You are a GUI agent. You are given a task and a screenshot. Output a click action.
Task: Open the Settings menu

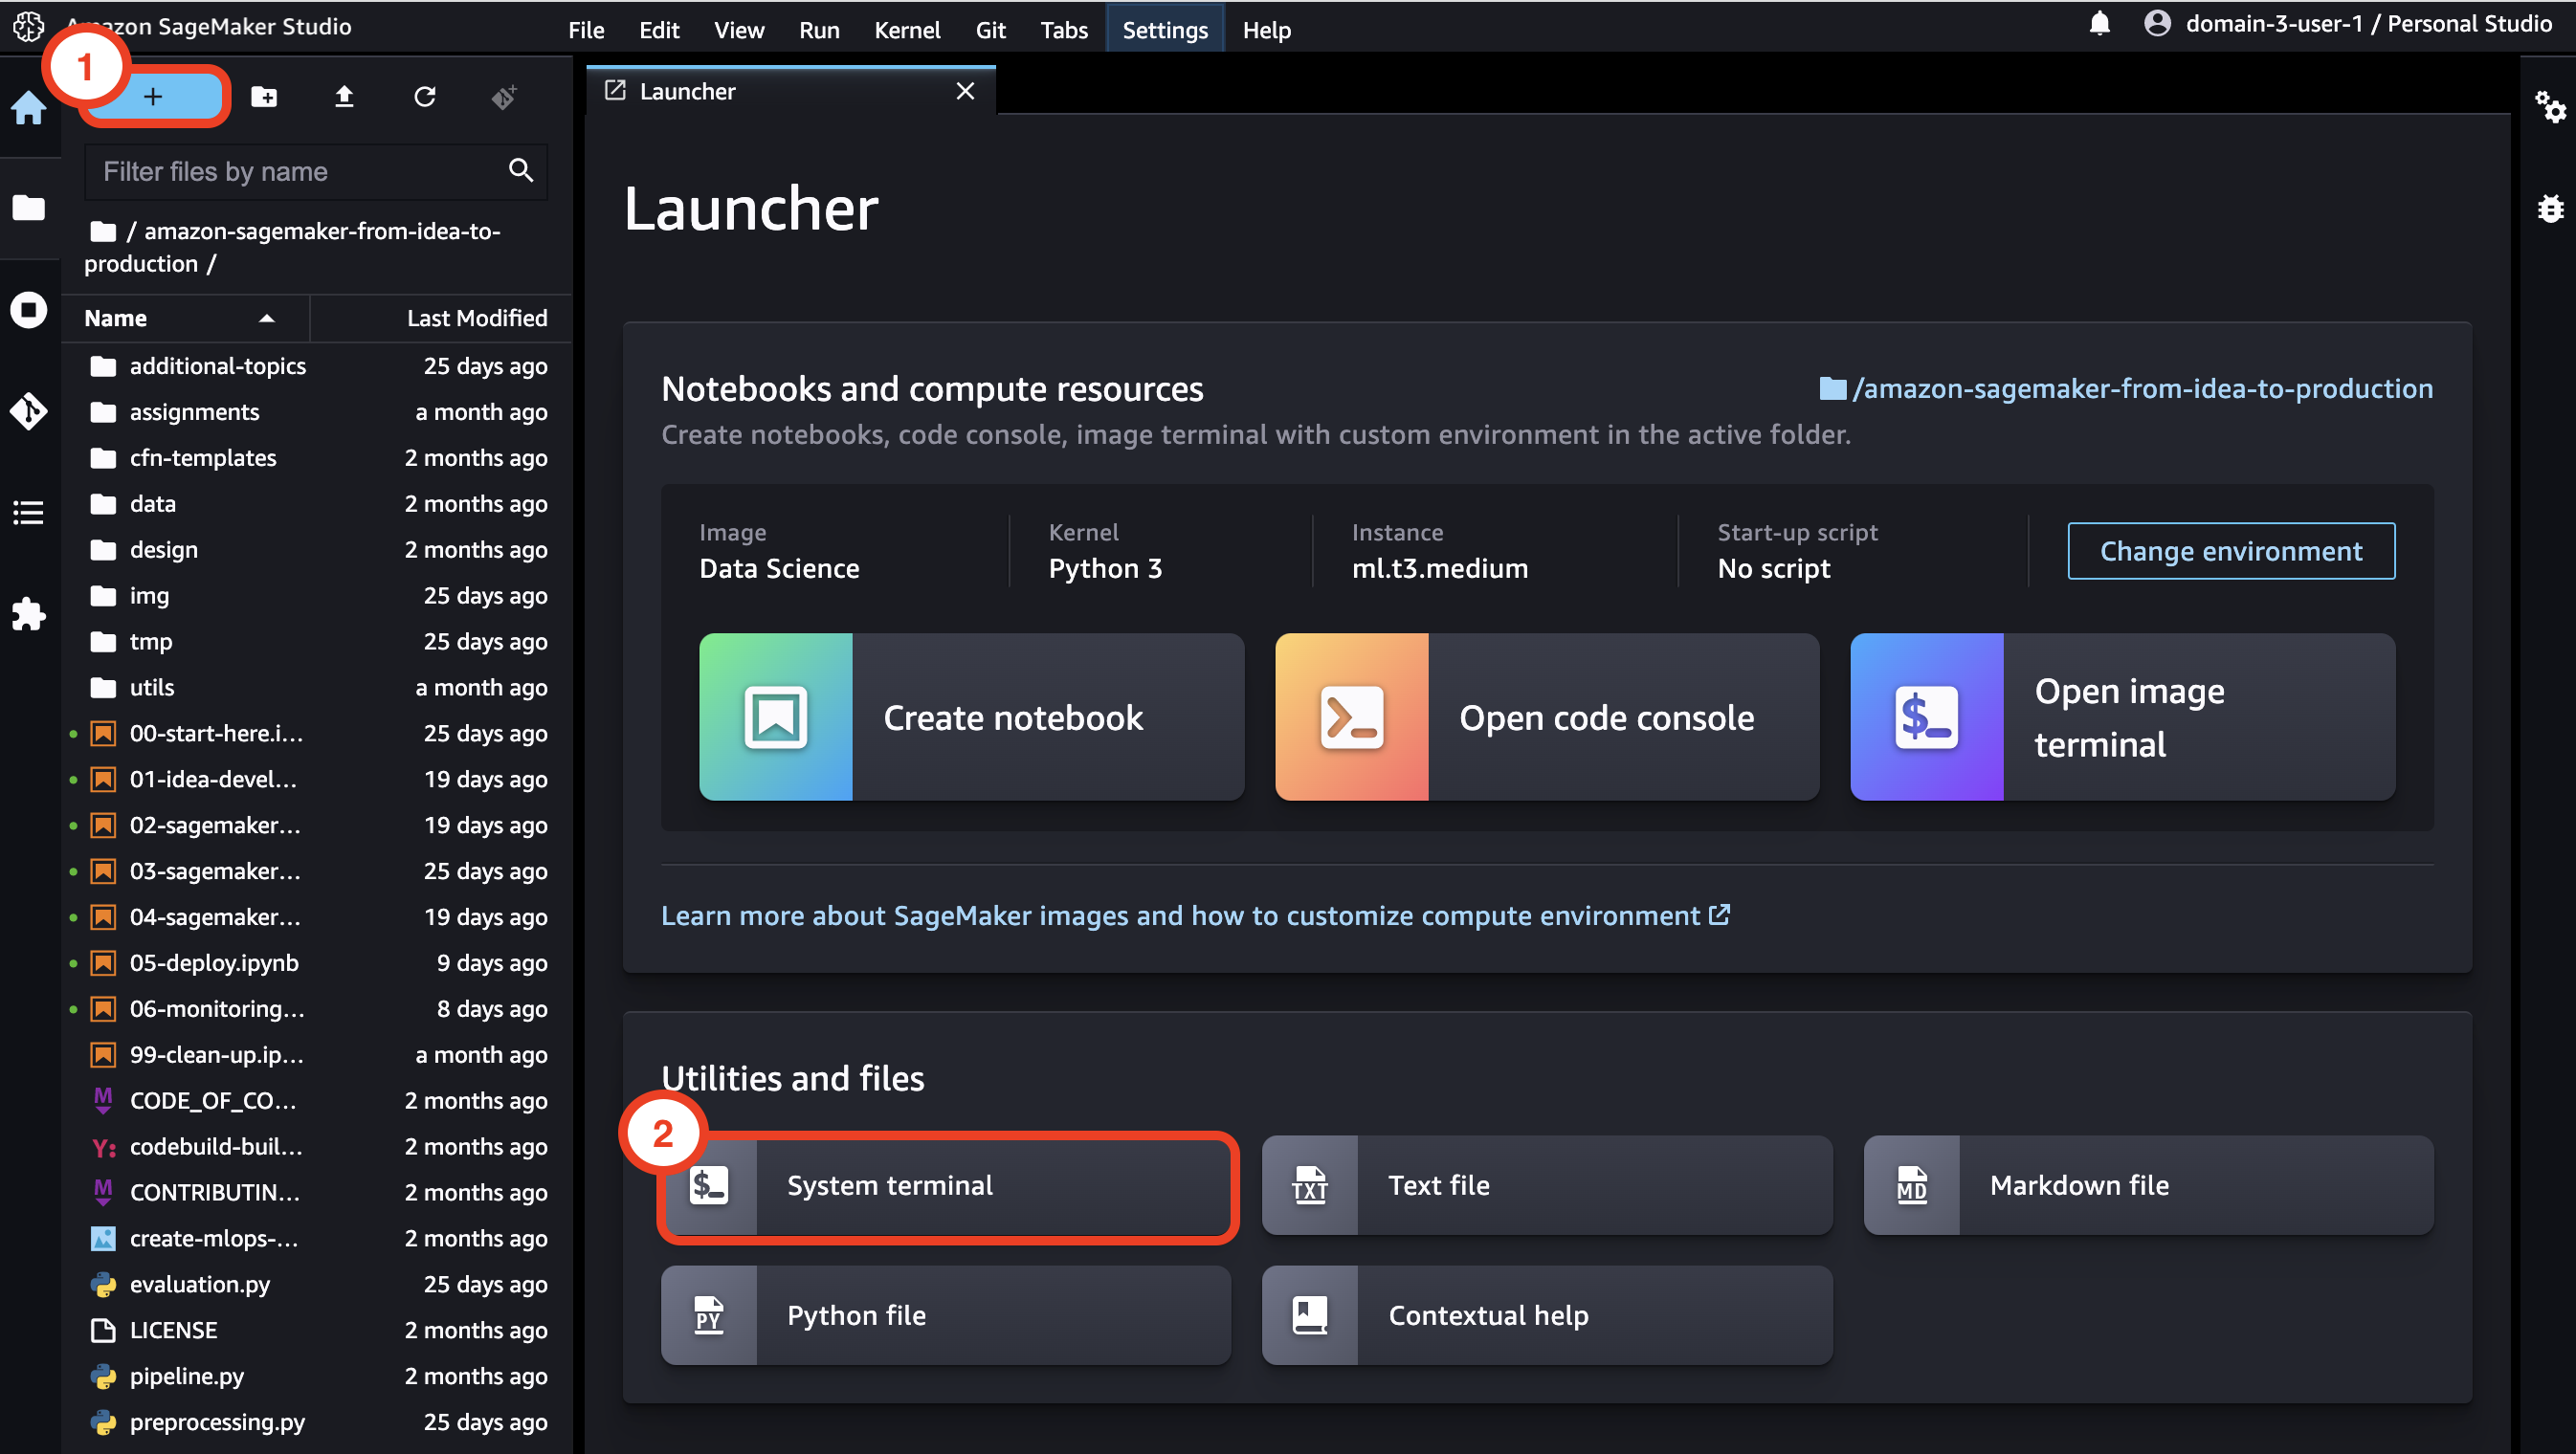[x=1164, y=30]
